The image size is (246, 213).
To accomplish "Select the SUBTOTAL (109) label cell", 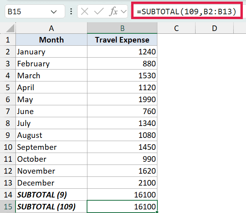I will tap(51, 207).
